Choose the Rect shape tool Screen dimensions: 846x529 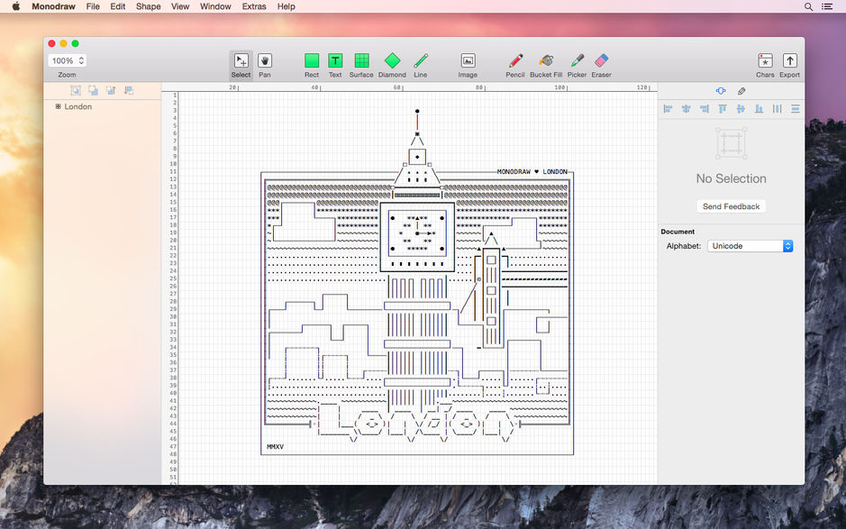pos(312,65)
